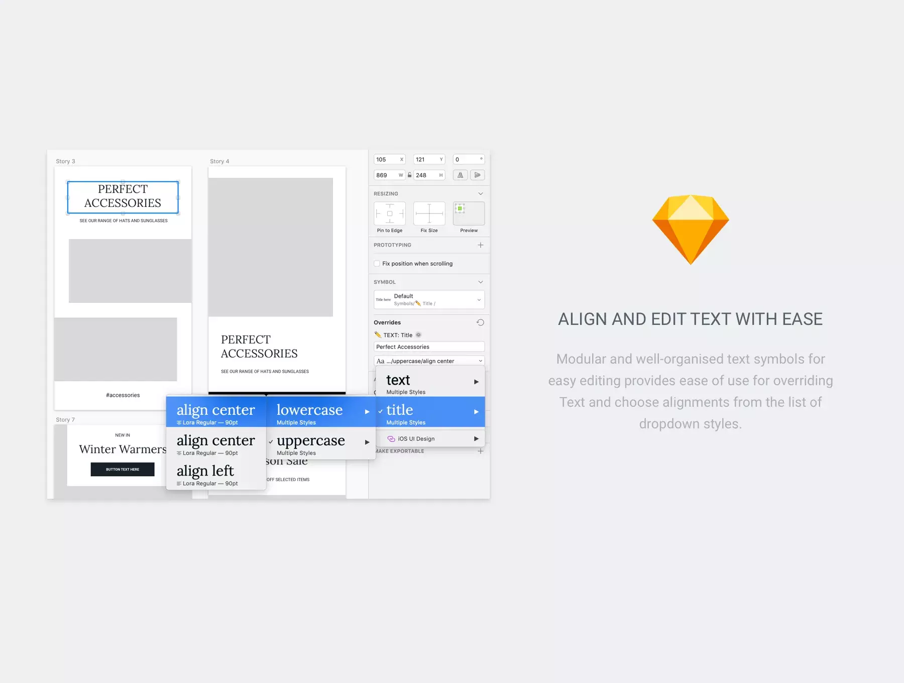The width and height of the screenshot is (904, 683).
Task: Open the iOS UI Design submenu
Action: pos(430,439)
